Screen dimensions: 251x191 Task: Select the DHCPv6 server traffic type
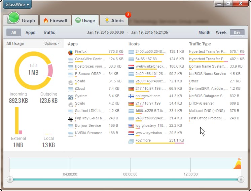[x=217, y=104]
